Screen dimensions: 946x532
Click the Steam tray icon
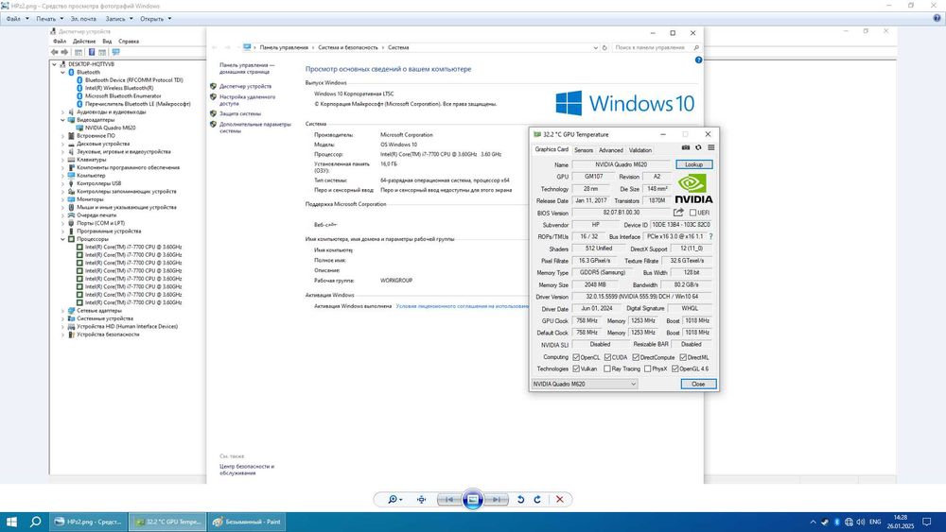[825, 522]
